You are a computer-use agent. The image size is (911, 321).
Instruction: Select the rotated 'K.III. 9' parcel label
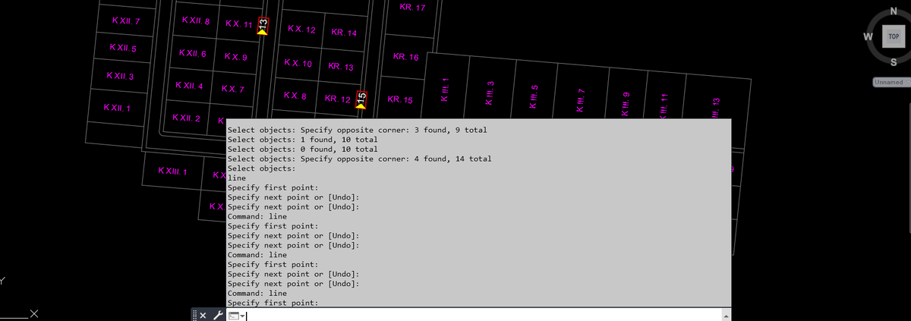pyautogui.click(x=624, y=103)
